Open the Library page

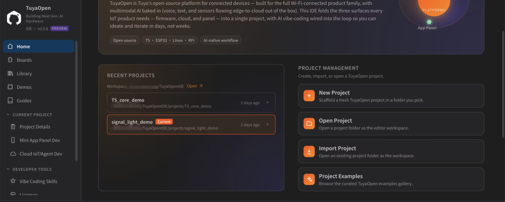(x=39, y=73)
